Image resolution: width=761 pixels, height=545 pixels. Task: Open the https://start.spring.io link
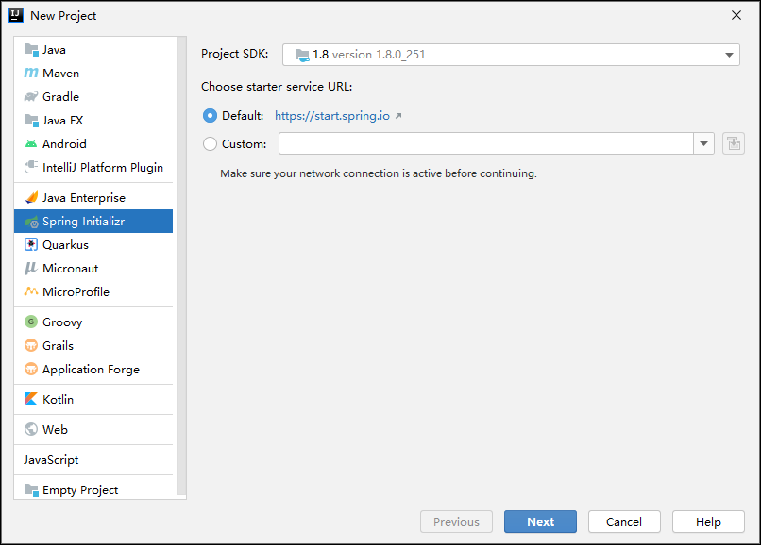pyautogui.click(x=332, y=115)
